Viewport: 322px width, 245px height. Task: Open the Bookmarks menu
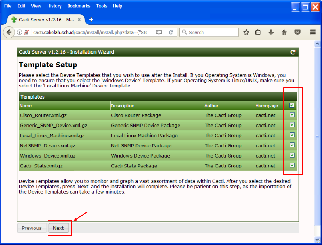(79, 6)
